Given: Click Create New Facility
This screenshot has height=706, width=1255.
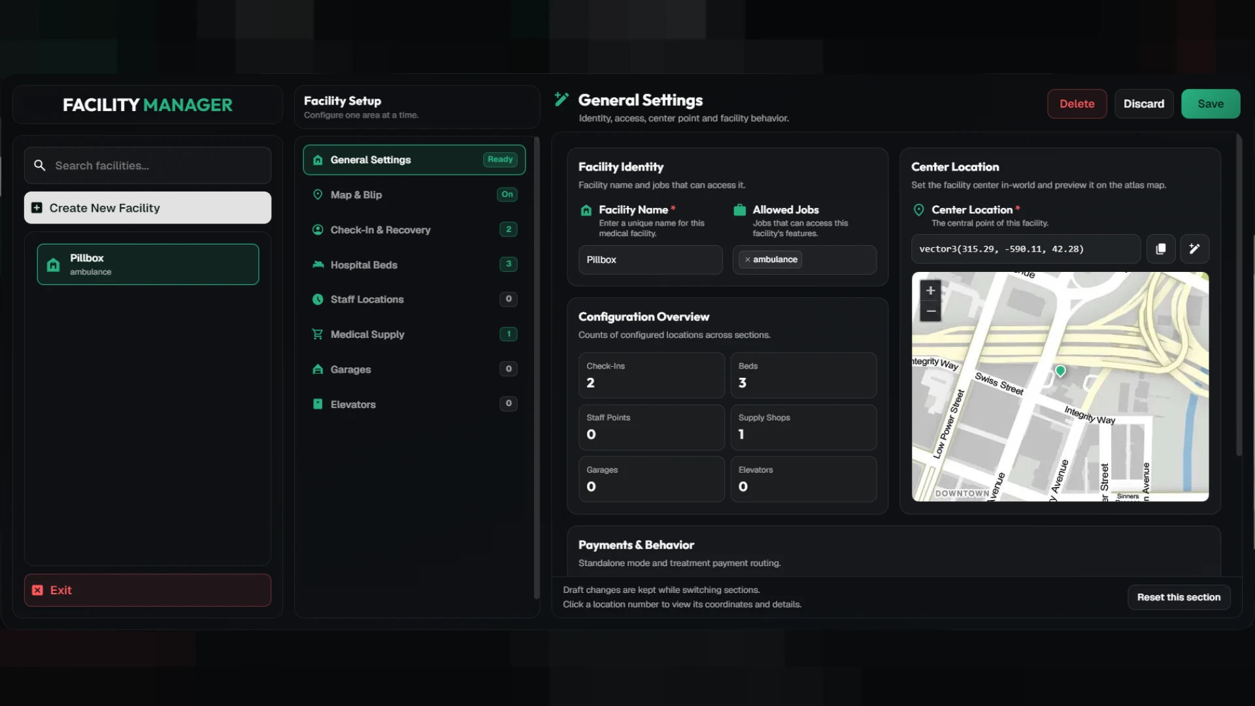Looking at the screenshot, I should (148, 208).
